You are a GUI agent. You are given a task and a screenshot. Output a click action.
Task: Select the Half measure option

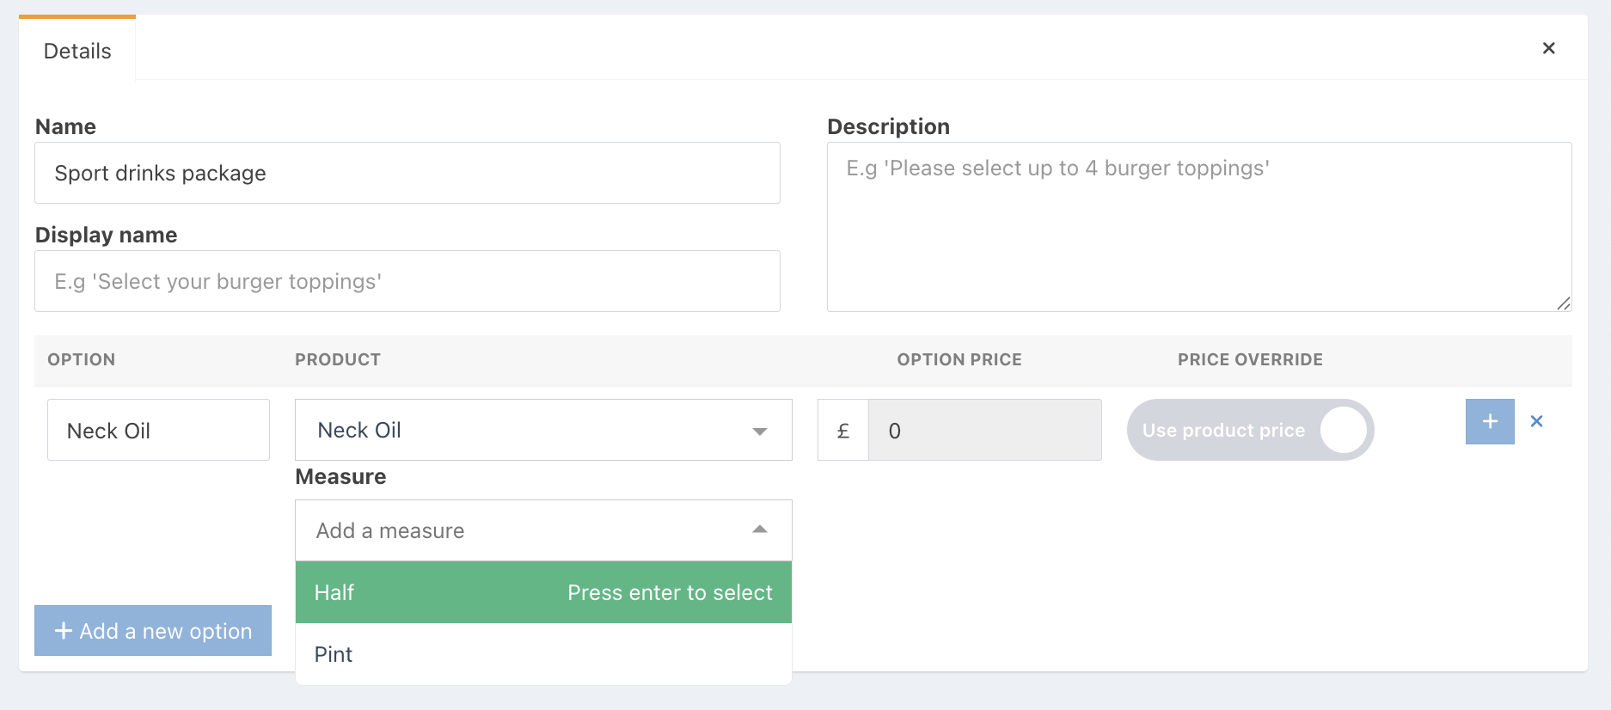(x=542, y=592)
